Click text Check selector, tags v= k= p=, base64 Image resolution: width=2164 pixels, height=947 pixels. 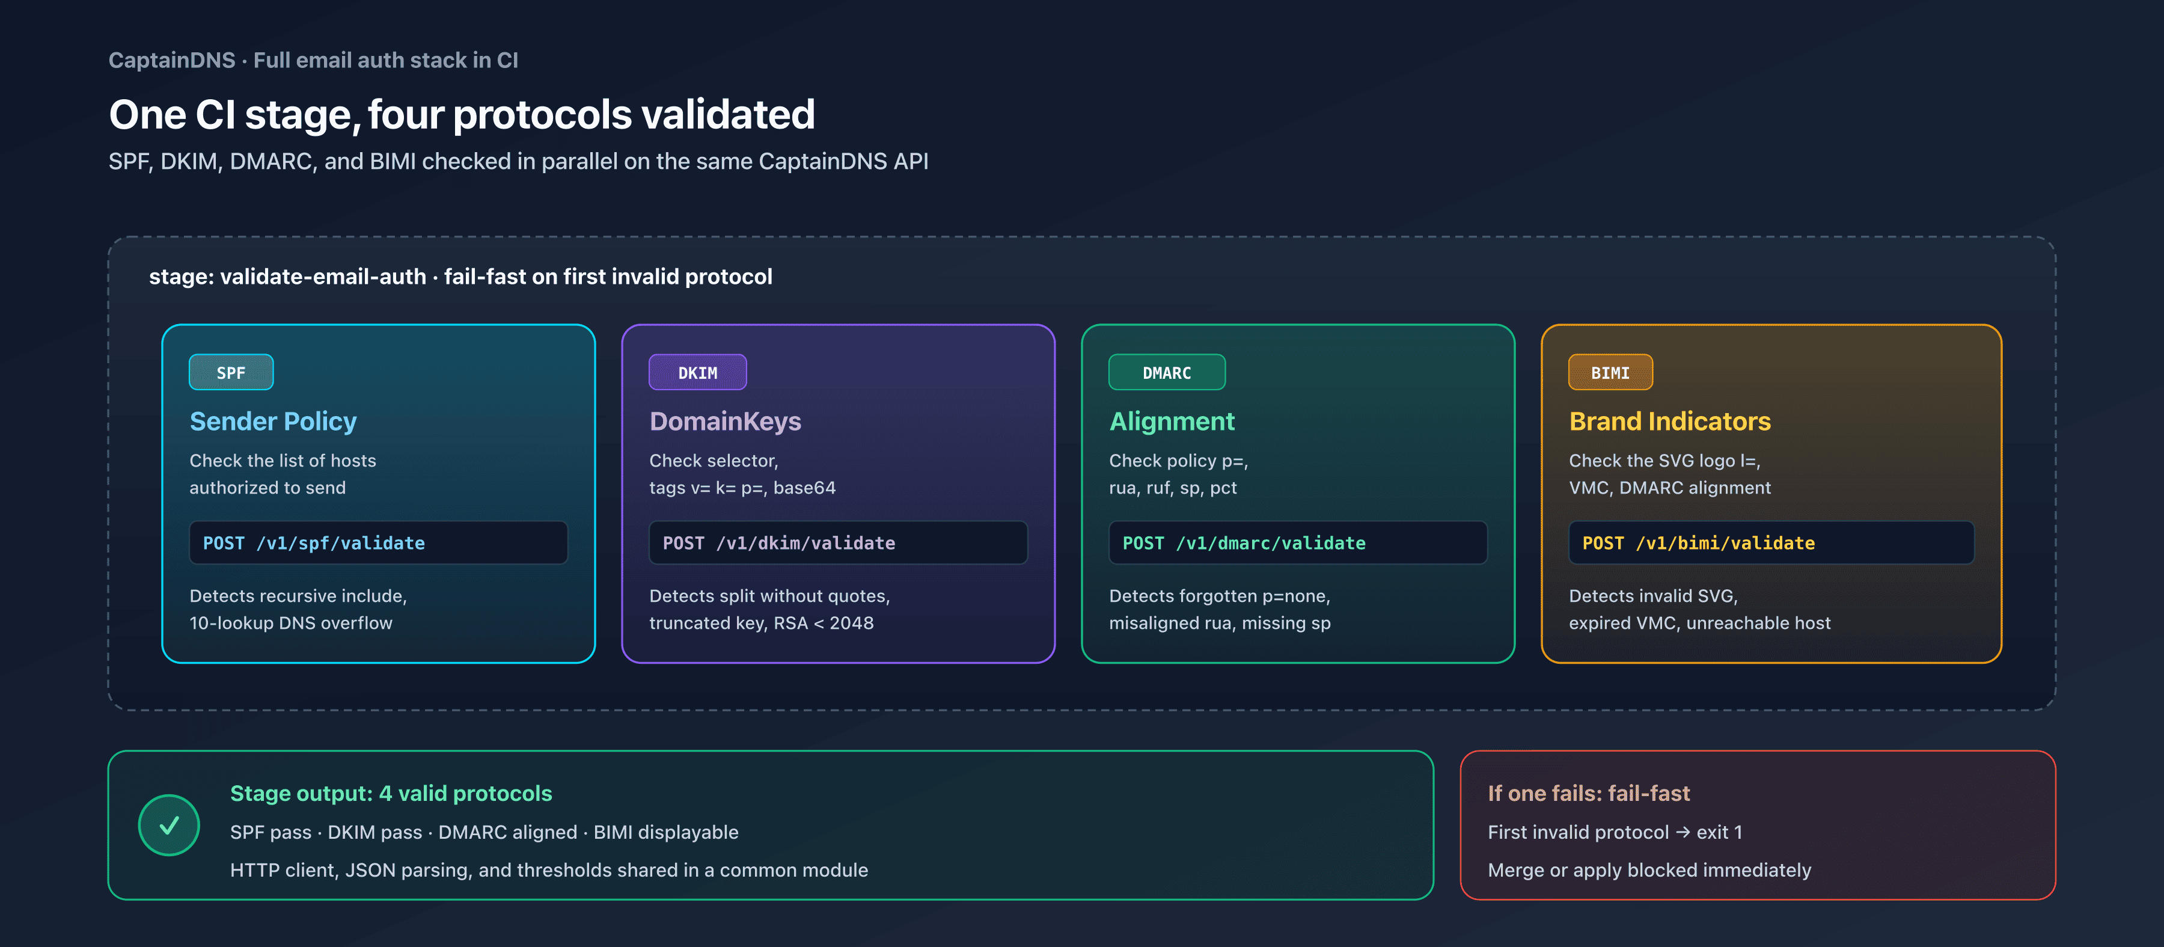coord(742,474)
